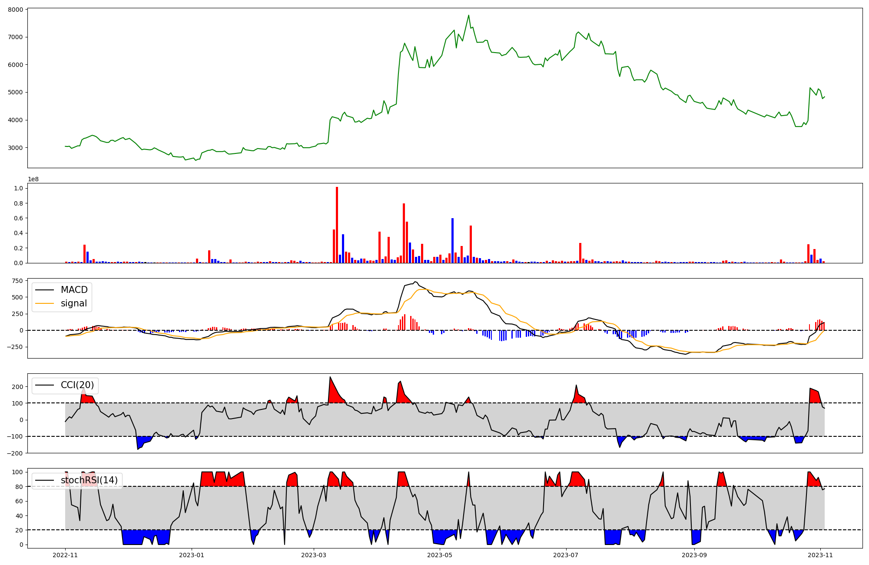The width and height of the screenshot is (869, 565).
Task: Select the signal legend text
Action: pos(74,303)
